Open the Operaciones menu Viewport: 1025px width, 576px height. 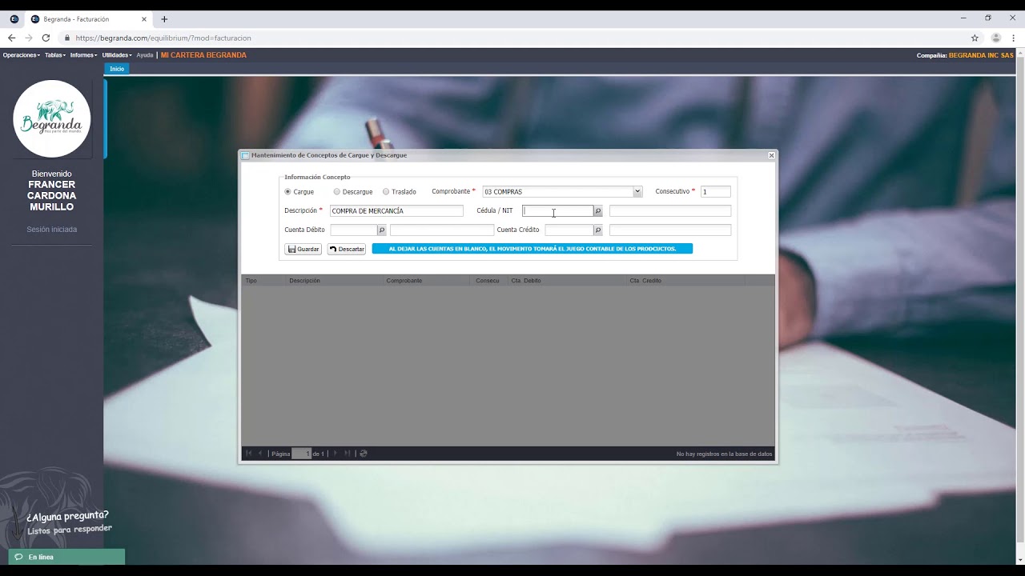(21, 55)
